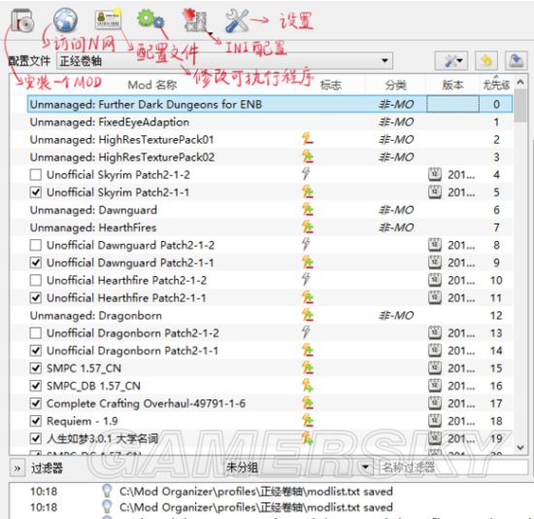Click version calendar icon on SMPC 1.57_CN row
The height and width of the screenshot is (519, 534).
435,368
